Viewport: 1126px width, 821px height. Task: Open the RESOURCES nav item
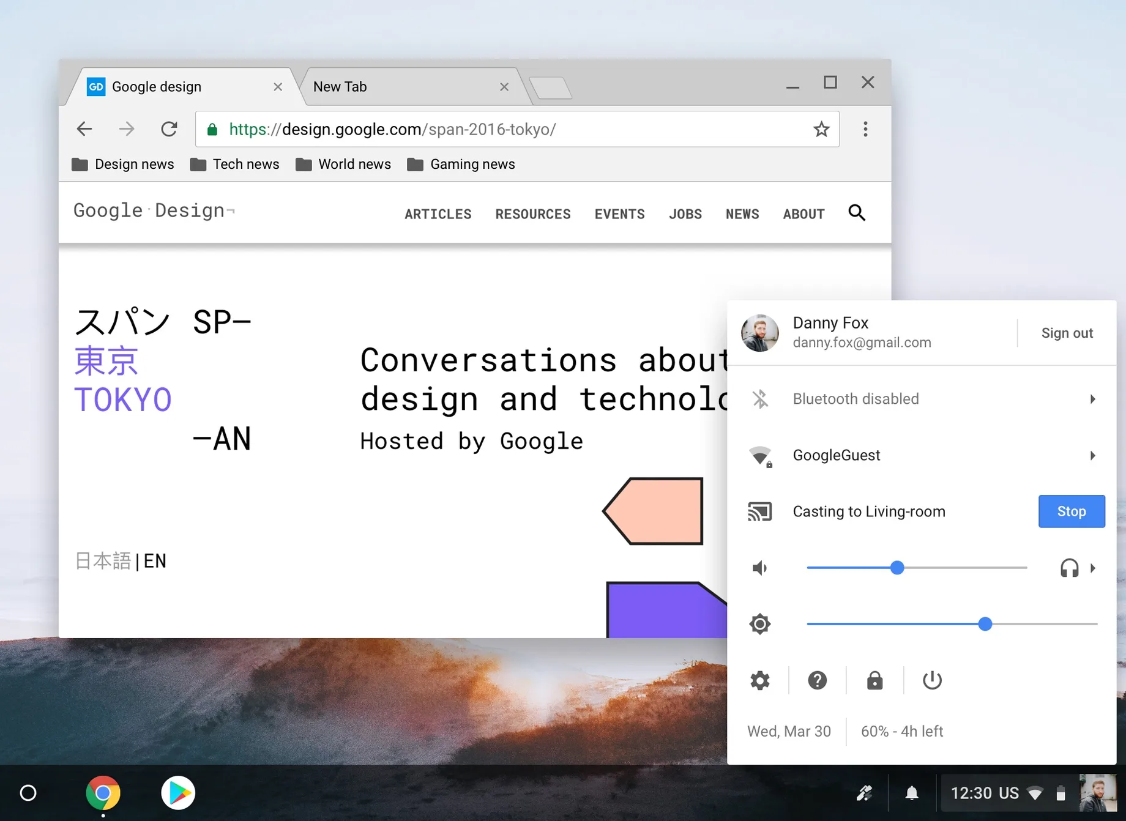click(533, 214)
